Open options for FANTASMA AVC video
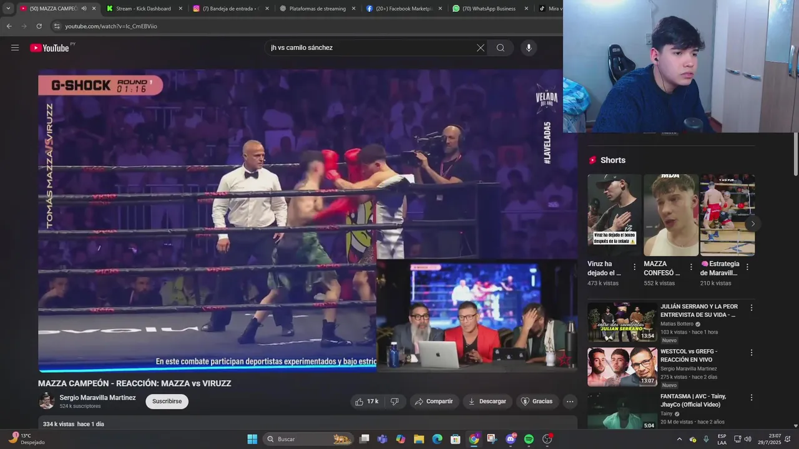799x449 pixels. (752, 397)
